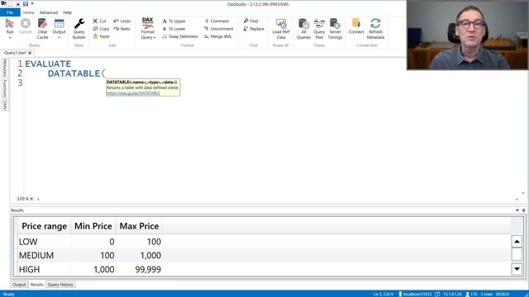The width and height of the screenshot is (529, 297).
Task: Open the dax.guide DATATABLE link
Action: pos(133,93)
